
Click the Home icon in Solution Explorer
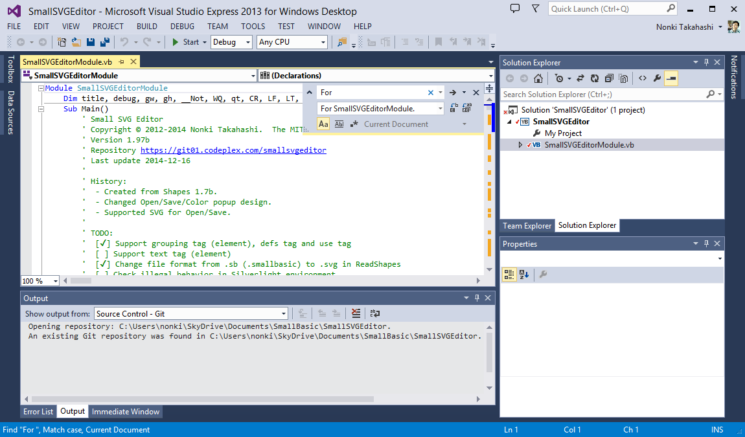pyautogui.click(x=538, y=78)
